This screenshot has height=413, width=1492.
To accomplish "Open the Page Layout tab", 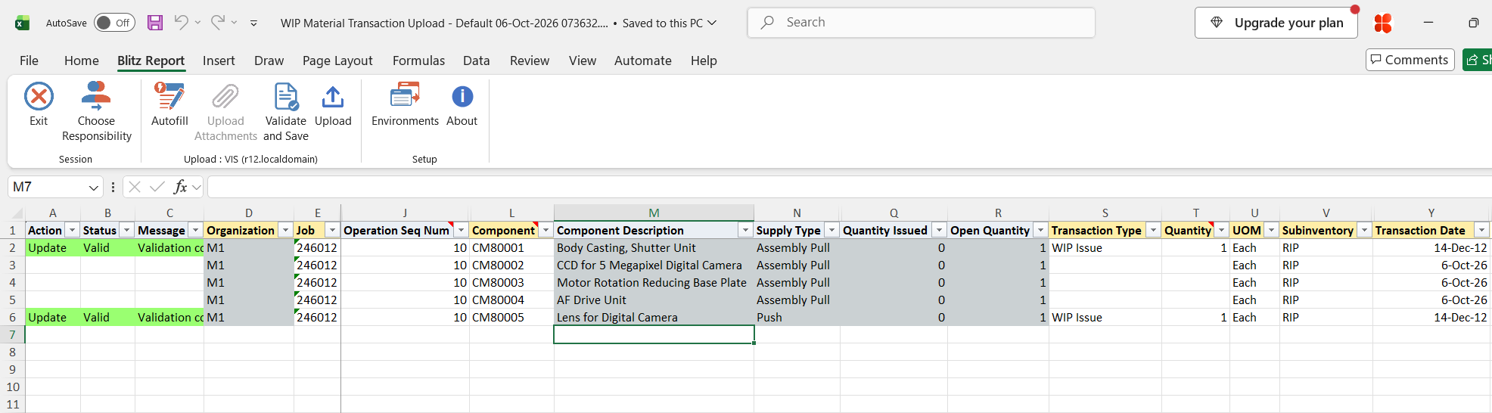I will click(x=337, y=61).
